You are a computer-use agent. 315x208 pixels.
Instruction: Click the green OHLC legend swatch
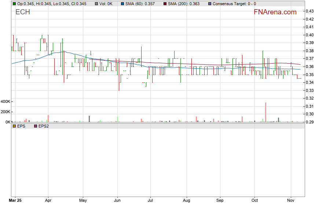14,4
